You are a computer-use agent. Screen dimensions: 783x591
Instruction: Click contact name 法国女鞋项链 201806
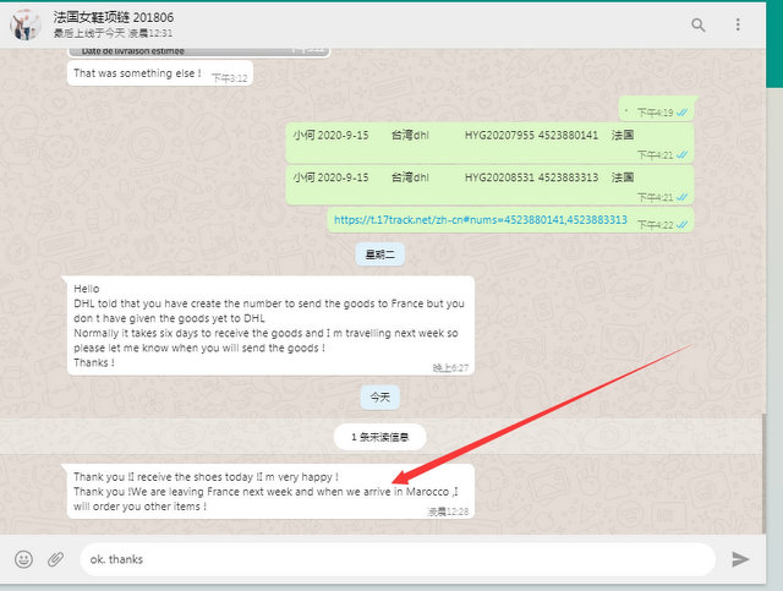[113, 17]
